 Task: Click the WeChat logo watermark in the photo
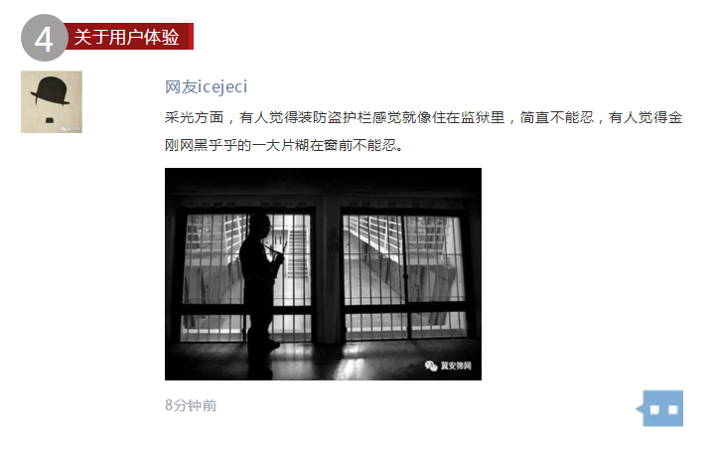point(431,366)
